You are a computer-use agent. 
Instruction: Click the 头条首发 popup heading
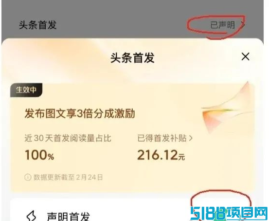132,58
